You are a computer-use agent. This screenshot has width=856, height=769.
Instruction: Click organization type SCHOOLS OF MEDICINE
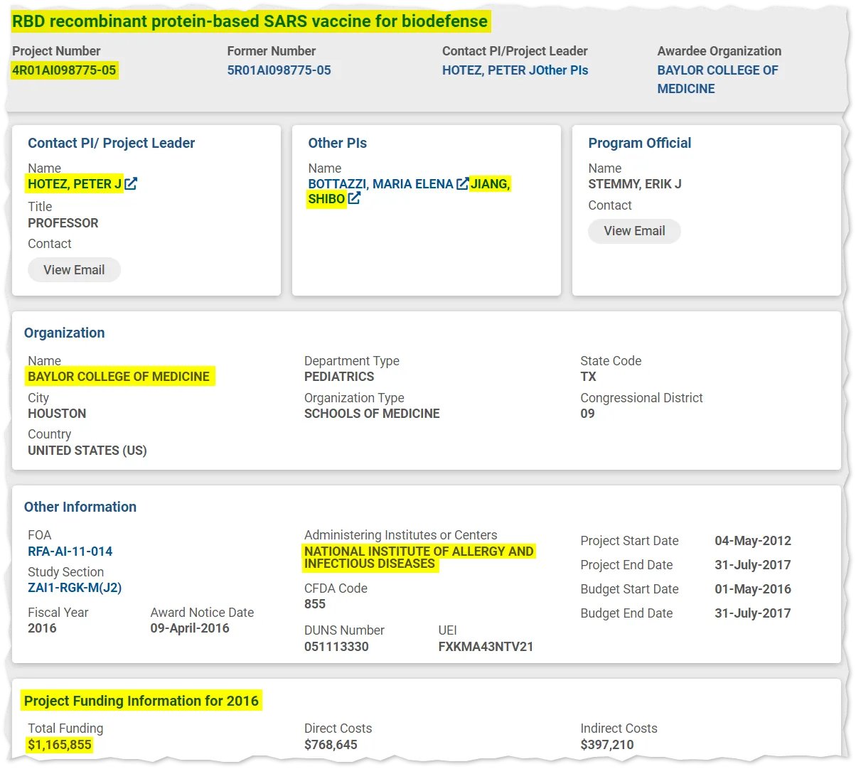point(372,414)
